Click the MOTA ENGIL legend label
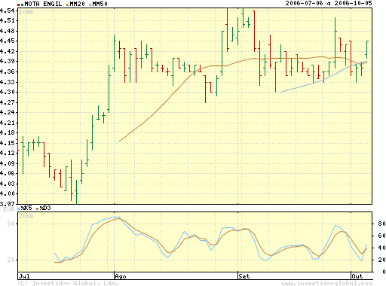The width and height of the screenshot is (386, 286). click(43, 4)
